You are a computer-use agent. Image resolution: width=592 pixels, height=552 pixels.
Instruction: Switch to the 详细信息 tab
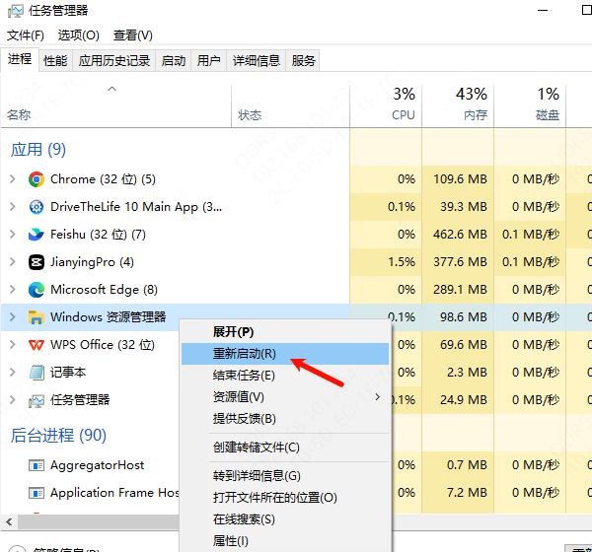click(x=256, y=60)
